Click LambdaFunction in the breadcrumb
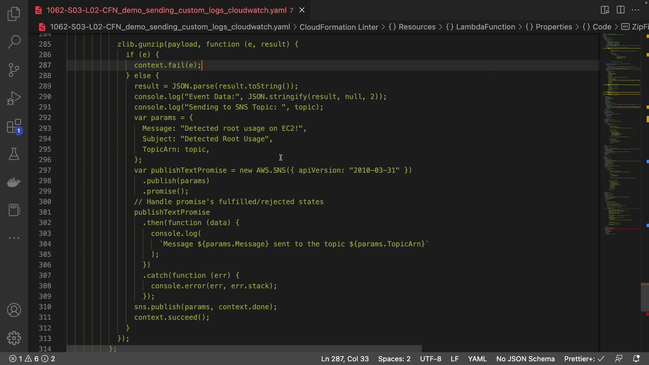The height and width of the screenshot is (365, 649). pos(485,27)
